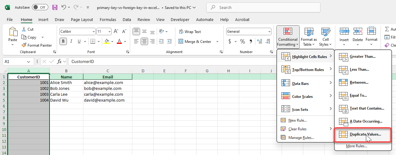
Task: Toggle Underline formatting
Action: 79,41
